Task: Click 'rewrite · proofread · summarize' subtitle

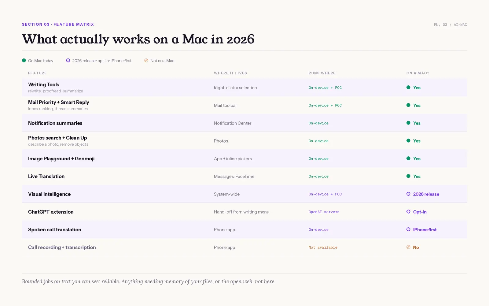Action: coord(56,91)
